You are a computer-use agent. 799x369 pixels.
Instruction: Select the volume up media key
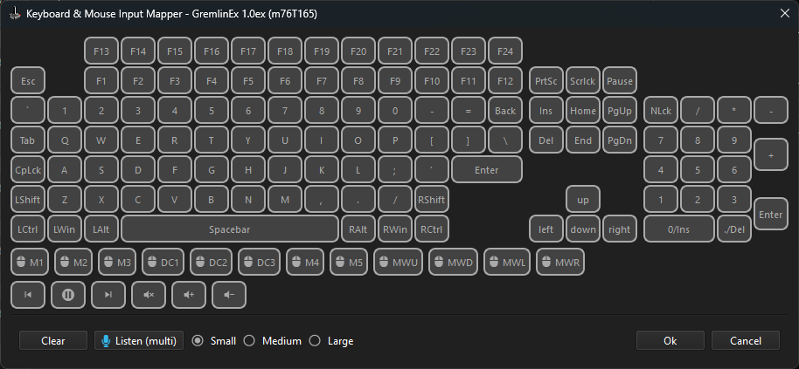click(x=189, y=295)
